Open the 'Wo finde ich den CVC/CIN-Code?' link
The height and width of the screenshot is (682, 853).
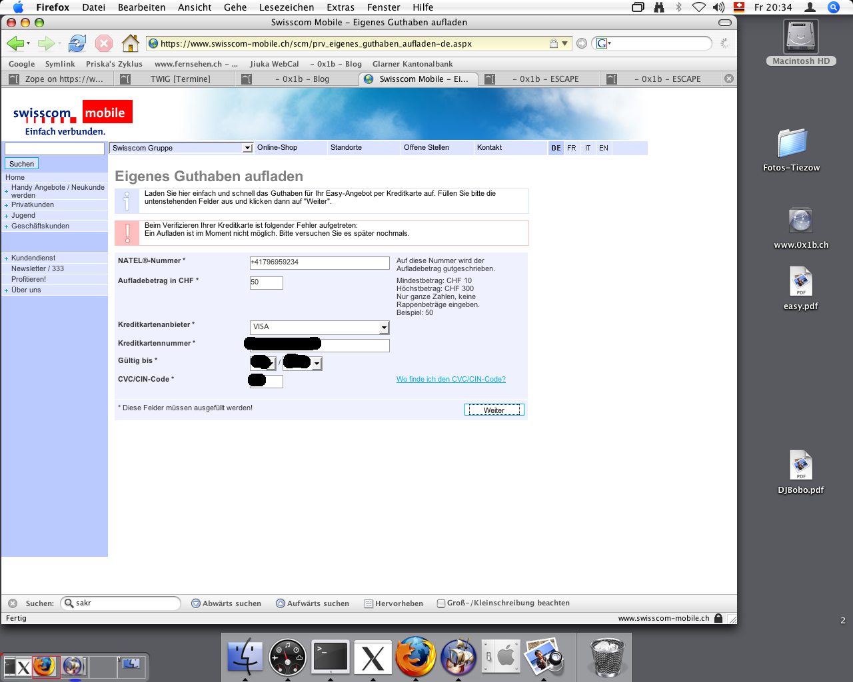pyautogui.click(x=450, y=380)
